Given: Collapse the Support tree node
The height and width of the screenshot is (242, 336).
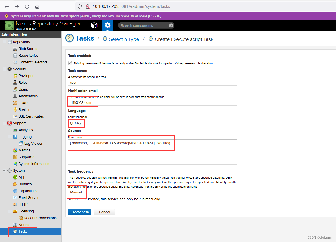Looking at the screenshot, I should pos(4,123).
